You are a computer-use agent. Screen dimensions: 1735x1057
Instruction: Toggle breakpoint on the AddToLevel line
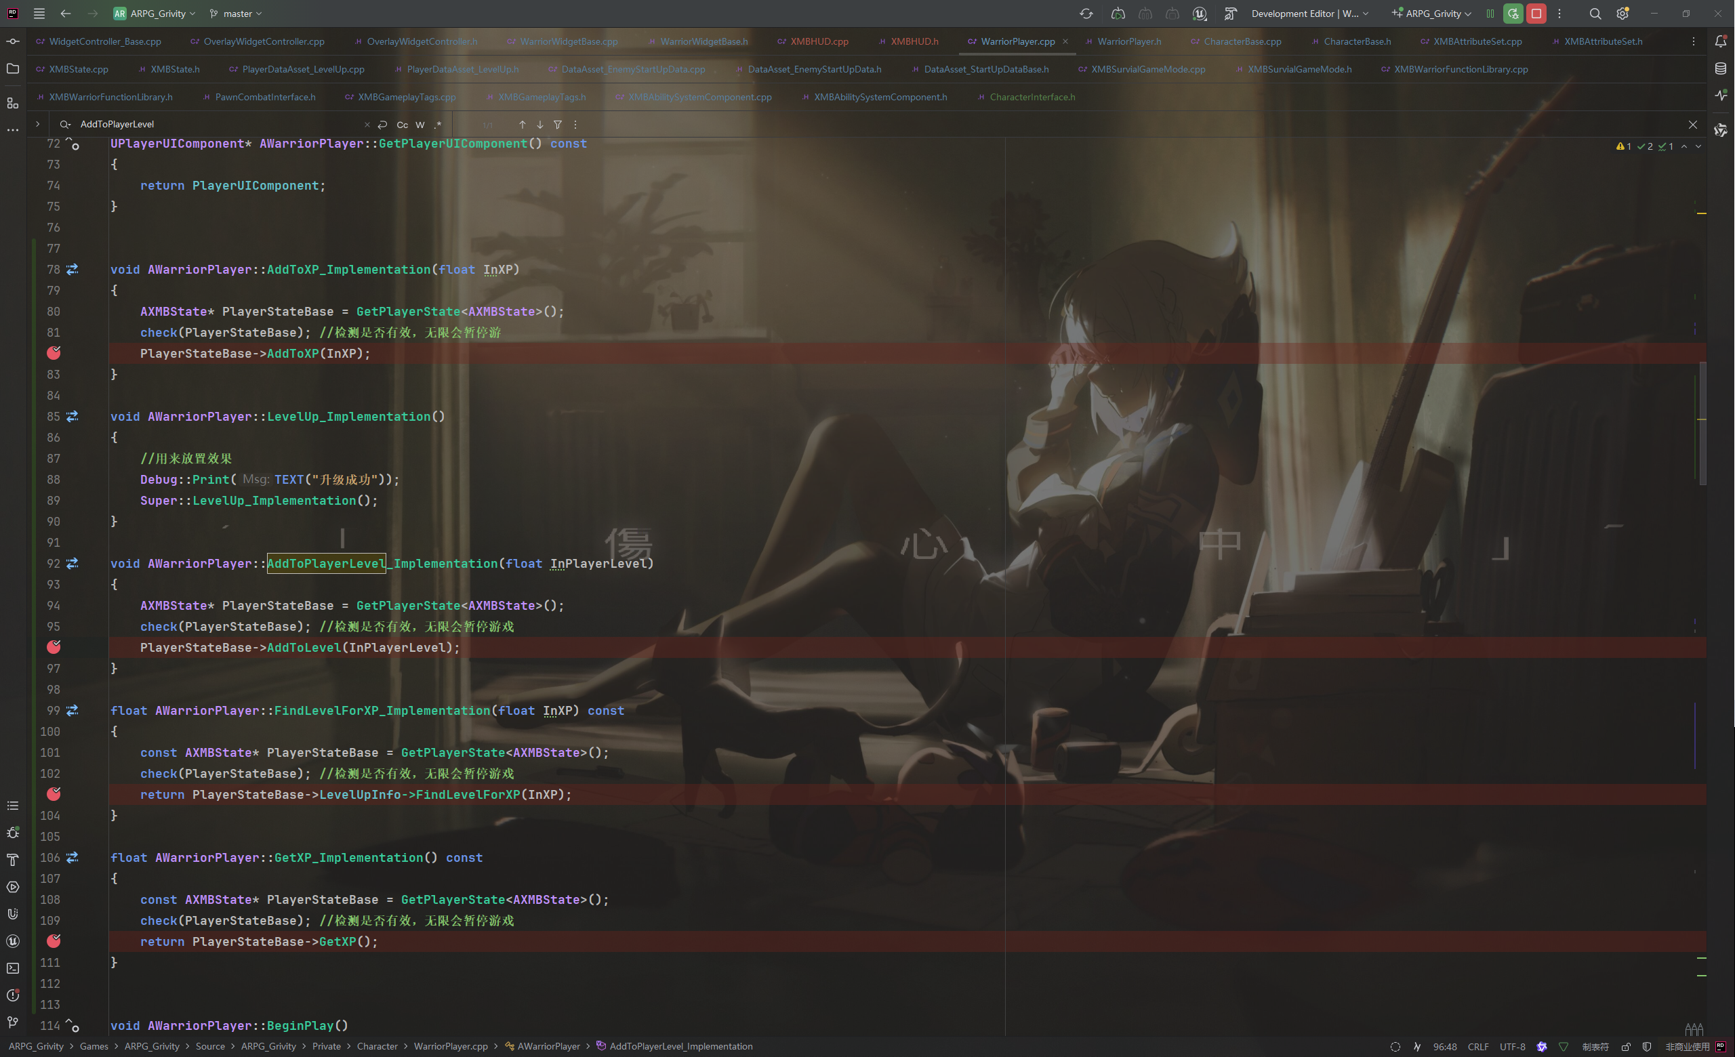click(x=54, y=648)
